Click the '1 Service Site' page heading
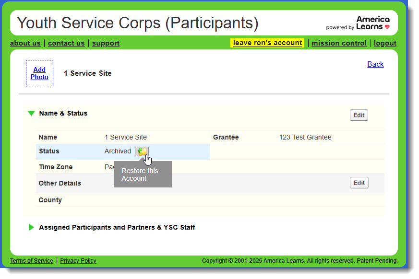Image resolution: width=419 pixels, height=279 pixels. click(88, 73)
